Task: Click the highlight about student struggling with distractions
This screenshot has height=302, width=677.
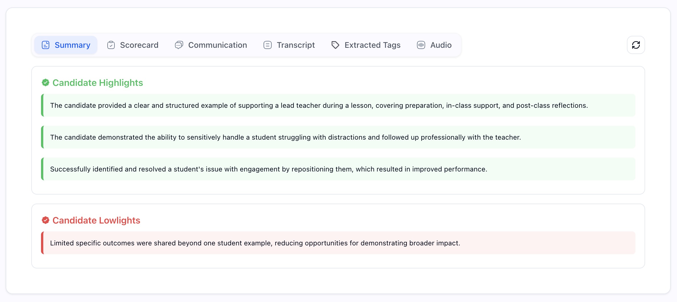Action: [285, 137]
